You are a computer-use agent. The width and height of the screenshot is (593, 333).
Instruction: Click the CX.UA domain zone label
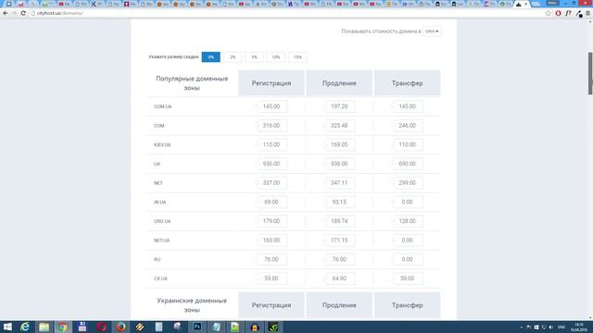[160, 278]
